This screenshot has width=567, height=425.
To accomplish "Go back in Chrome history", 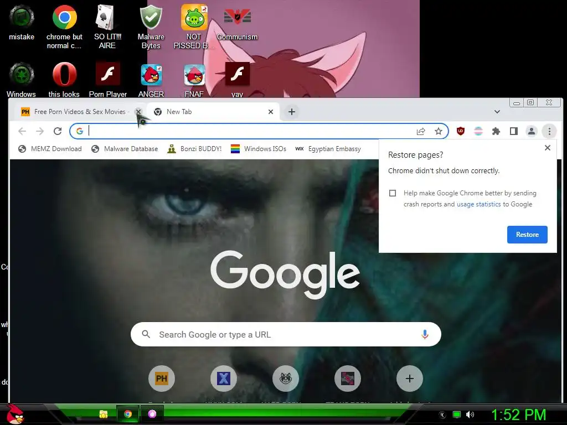I will coord(22,131).
